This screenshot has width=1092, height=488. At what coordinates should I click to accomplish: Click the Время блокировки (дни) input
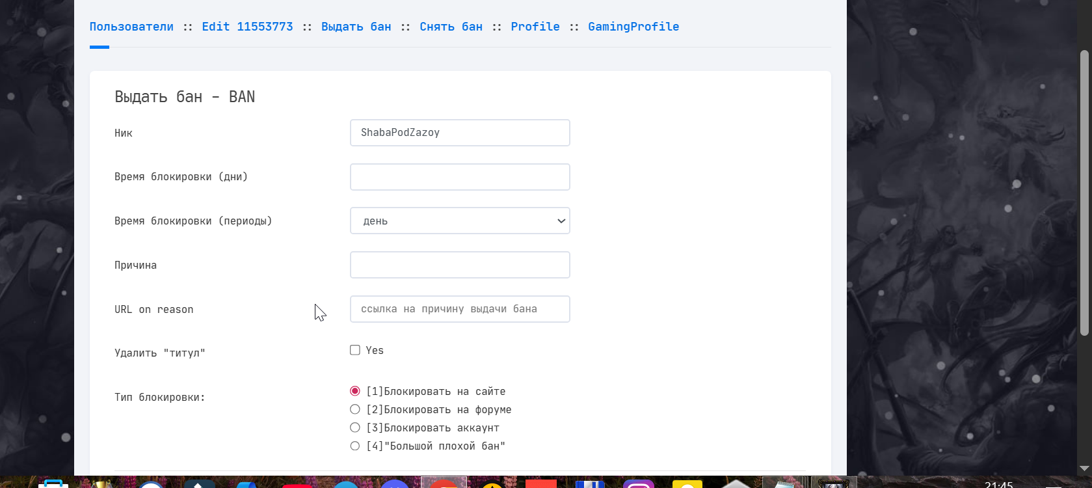(460, 177)
